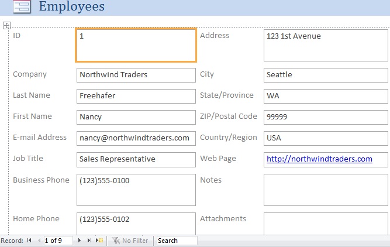Select the Notes label
The image size is (390, 247).
211,180
